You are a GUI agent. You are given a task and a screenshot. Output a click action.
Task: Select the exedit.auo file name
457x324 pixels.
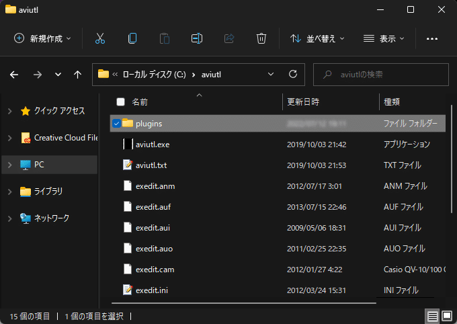pos(154,249)
